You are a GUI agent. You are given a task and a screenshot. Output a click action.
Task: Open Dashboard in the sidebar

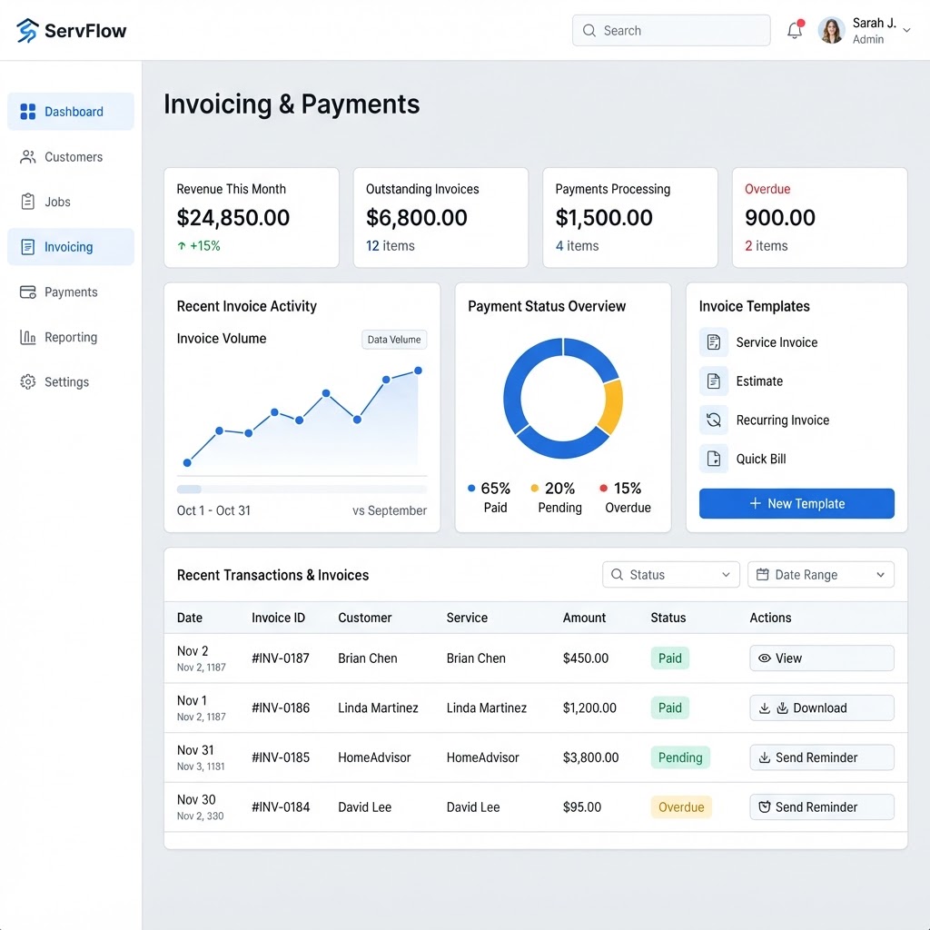click(71, 112)
